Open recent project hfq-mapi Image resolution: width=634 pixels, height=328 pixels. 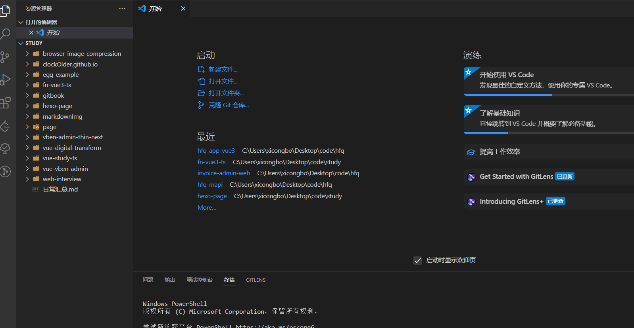pyautogui.click(x=210, y=185)
